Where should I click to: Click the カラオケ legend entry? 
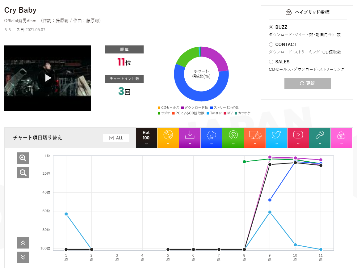click(x=242, y=113)
